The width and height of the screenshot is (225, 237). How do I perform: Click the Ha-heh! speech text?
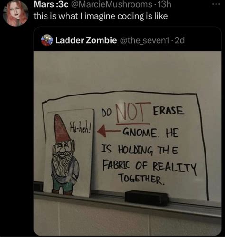coord(81,127)
